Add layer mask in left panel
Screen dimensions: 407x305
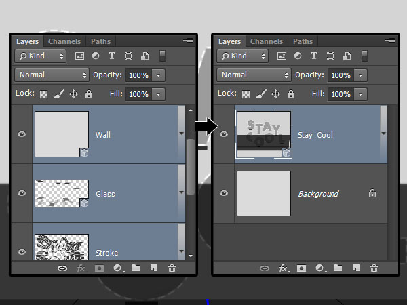99,268
